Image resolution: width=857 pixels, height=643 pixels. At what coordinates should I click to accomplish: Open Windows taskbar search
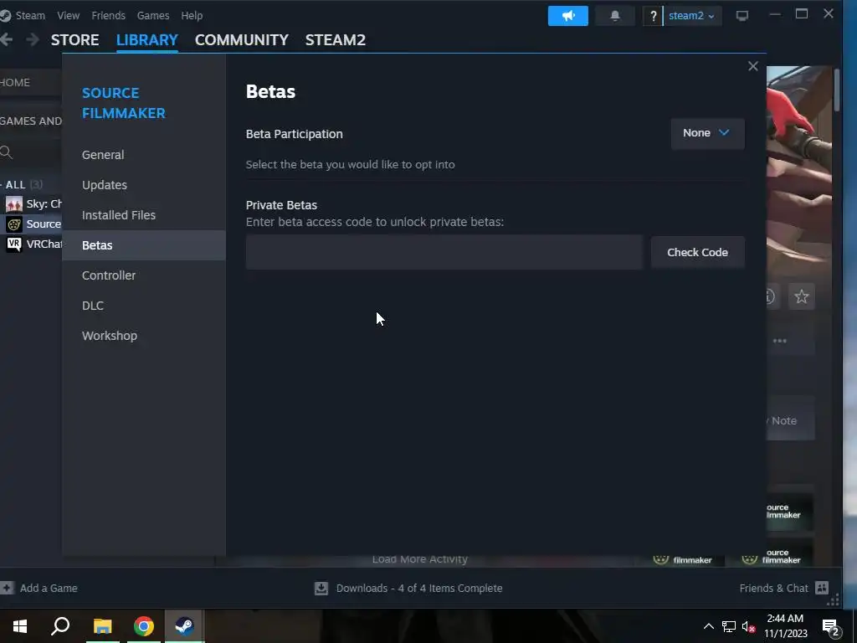coord(60,626)
